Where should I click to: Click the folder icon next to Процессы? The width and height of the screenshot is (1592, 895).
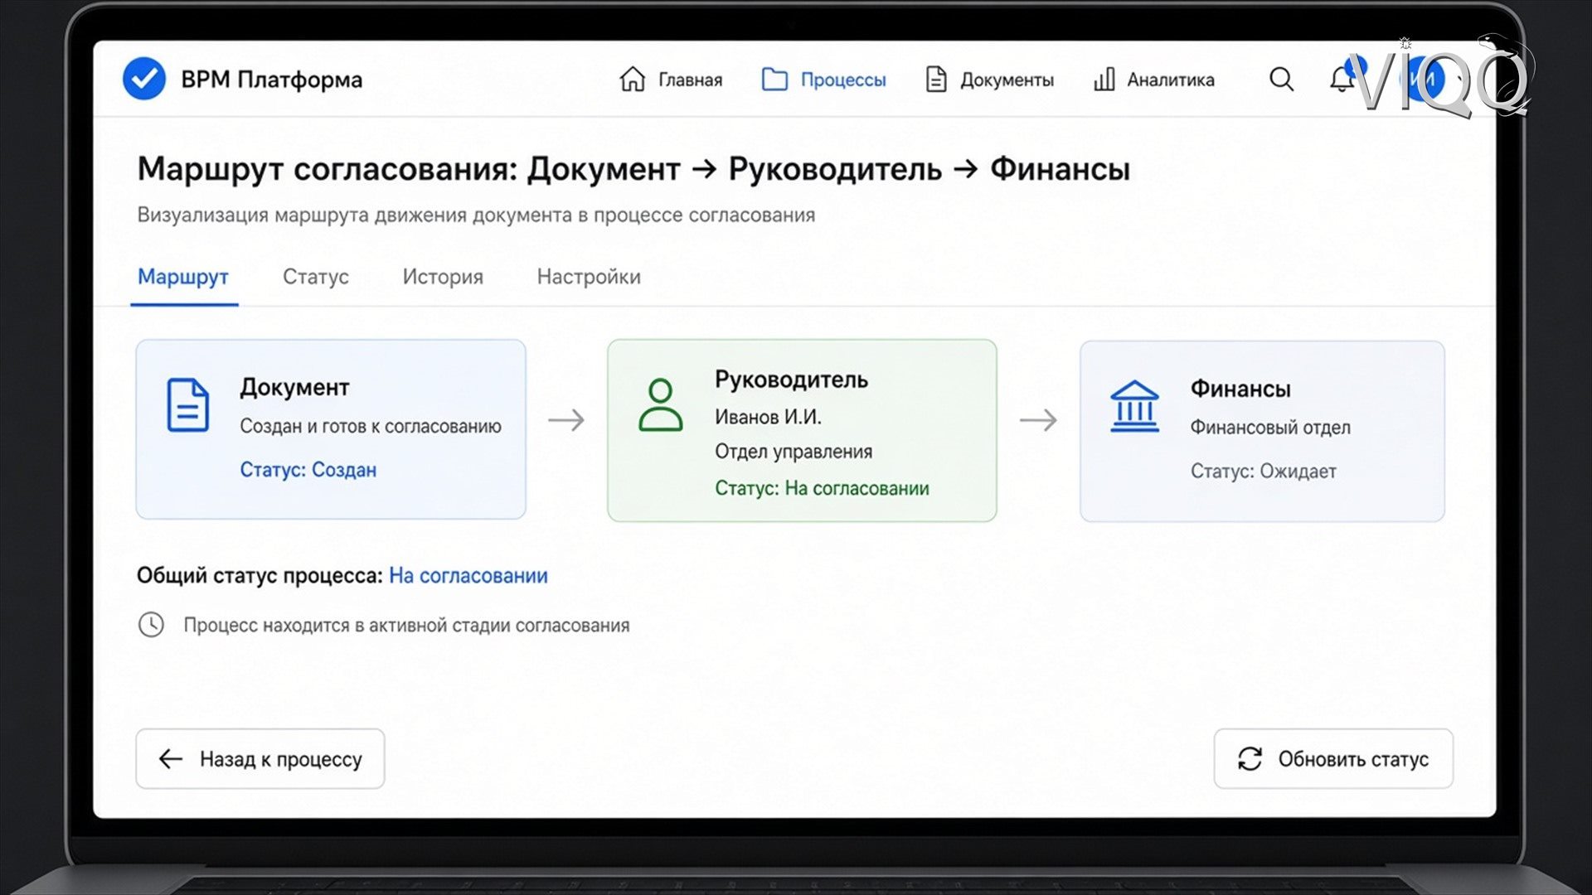tap(774, 80)
